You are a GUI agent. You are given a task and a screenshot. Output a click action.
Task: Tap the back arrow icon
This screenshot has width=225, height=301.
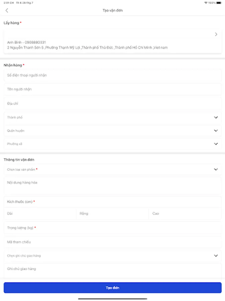pyautogui.click(x=7, y=10)
